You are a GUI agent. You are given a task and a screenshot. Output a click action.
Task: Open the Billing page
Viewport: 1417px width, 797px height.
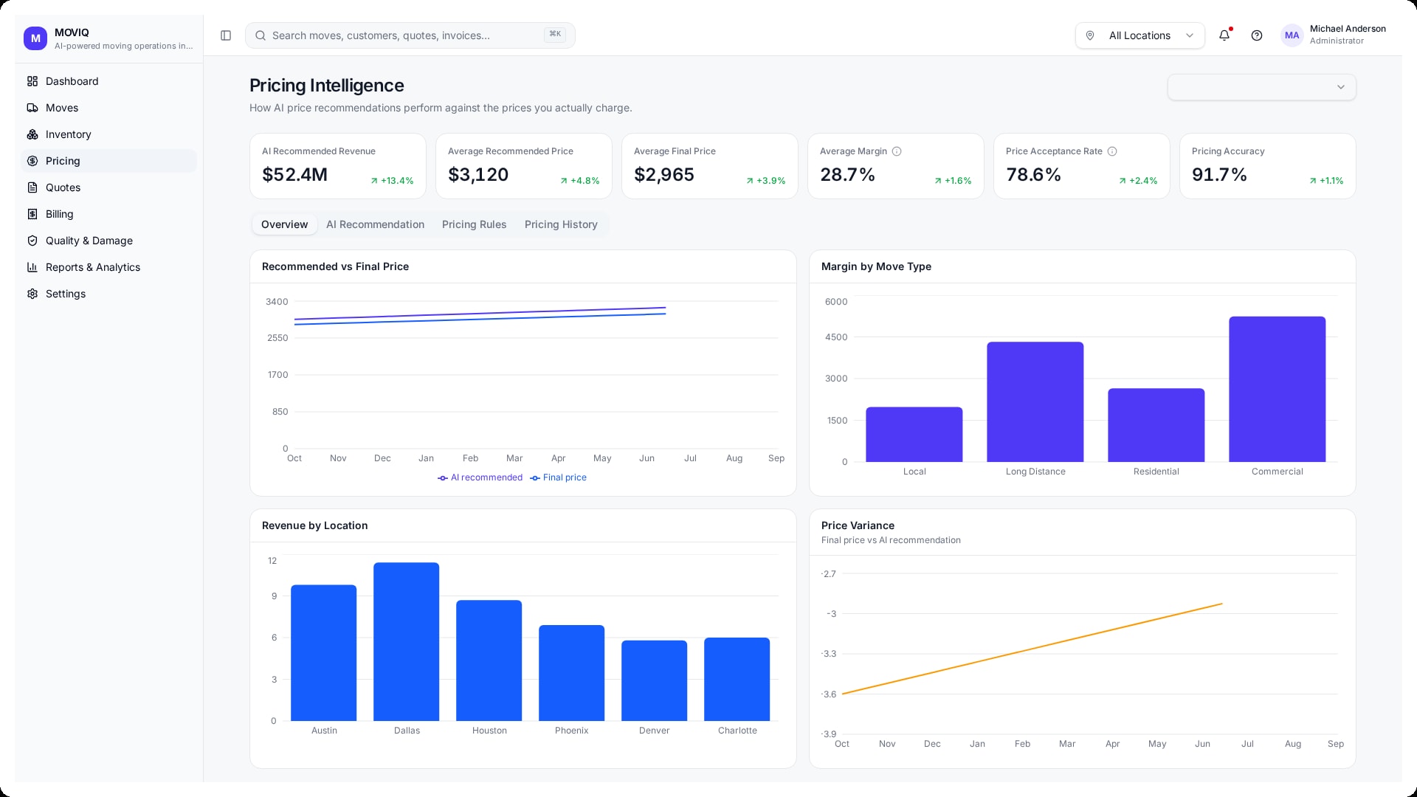(108, 214)
